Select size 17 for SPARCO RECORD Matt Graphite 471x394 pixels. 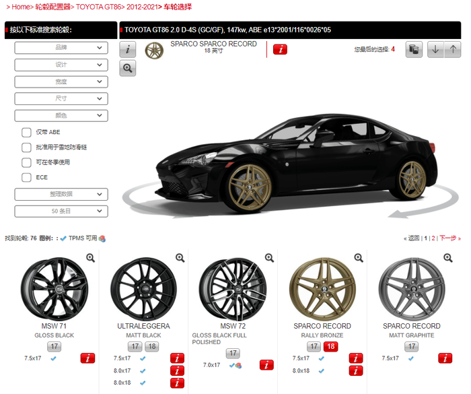pyautogui.click(x=412, y=346)
